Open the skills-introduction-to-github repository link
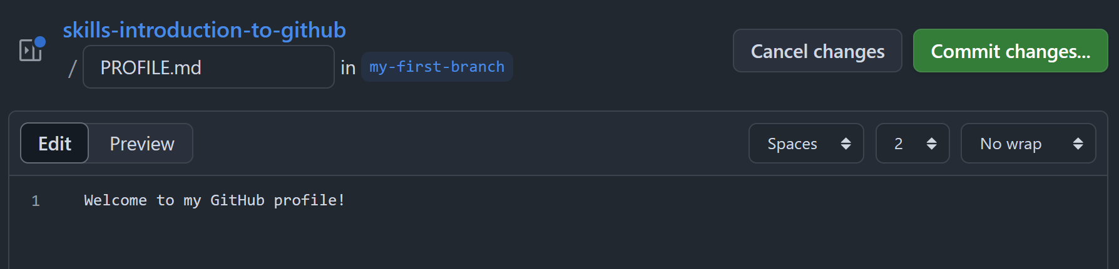The width and height of the screenshot is (1119, 269). (x=204, y=29)
